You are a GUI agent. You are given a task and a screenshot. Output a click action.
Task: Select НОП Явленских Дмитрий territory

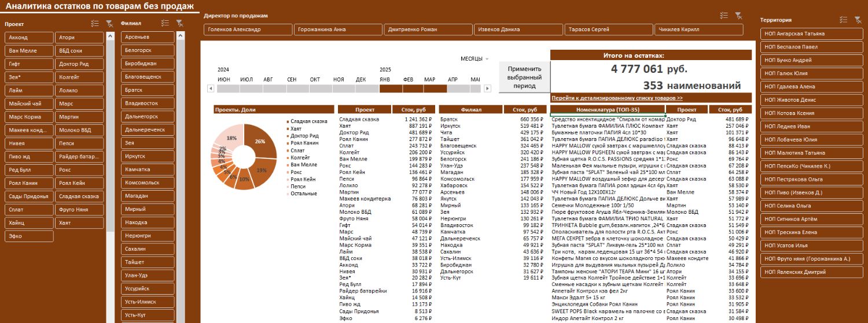tap(812, 272)
